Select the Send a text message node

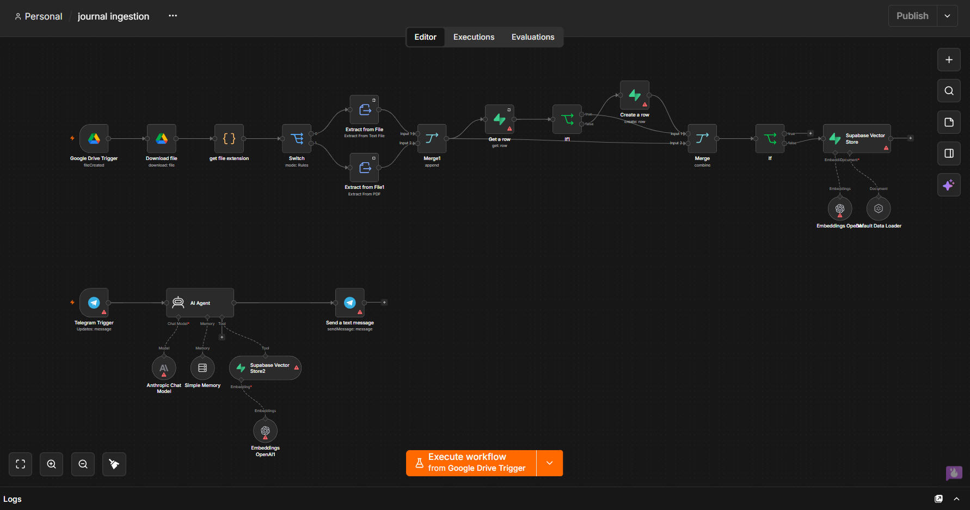[350, 303]
